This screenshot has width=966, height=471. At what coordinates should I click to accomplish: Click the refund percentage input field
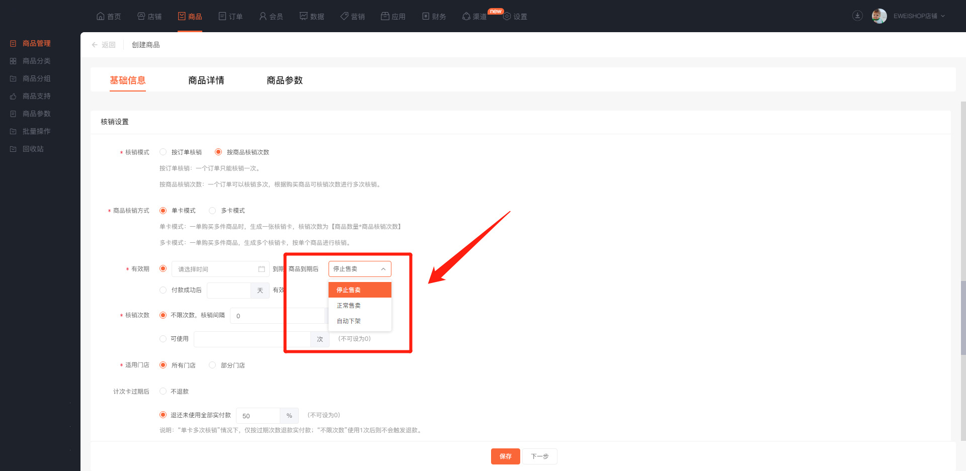point(258,416)
